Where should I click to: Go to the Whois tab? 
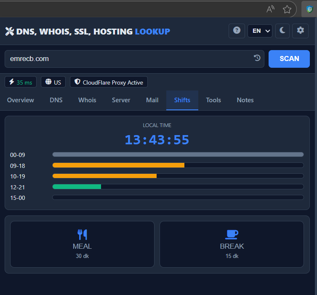(87, 100)
